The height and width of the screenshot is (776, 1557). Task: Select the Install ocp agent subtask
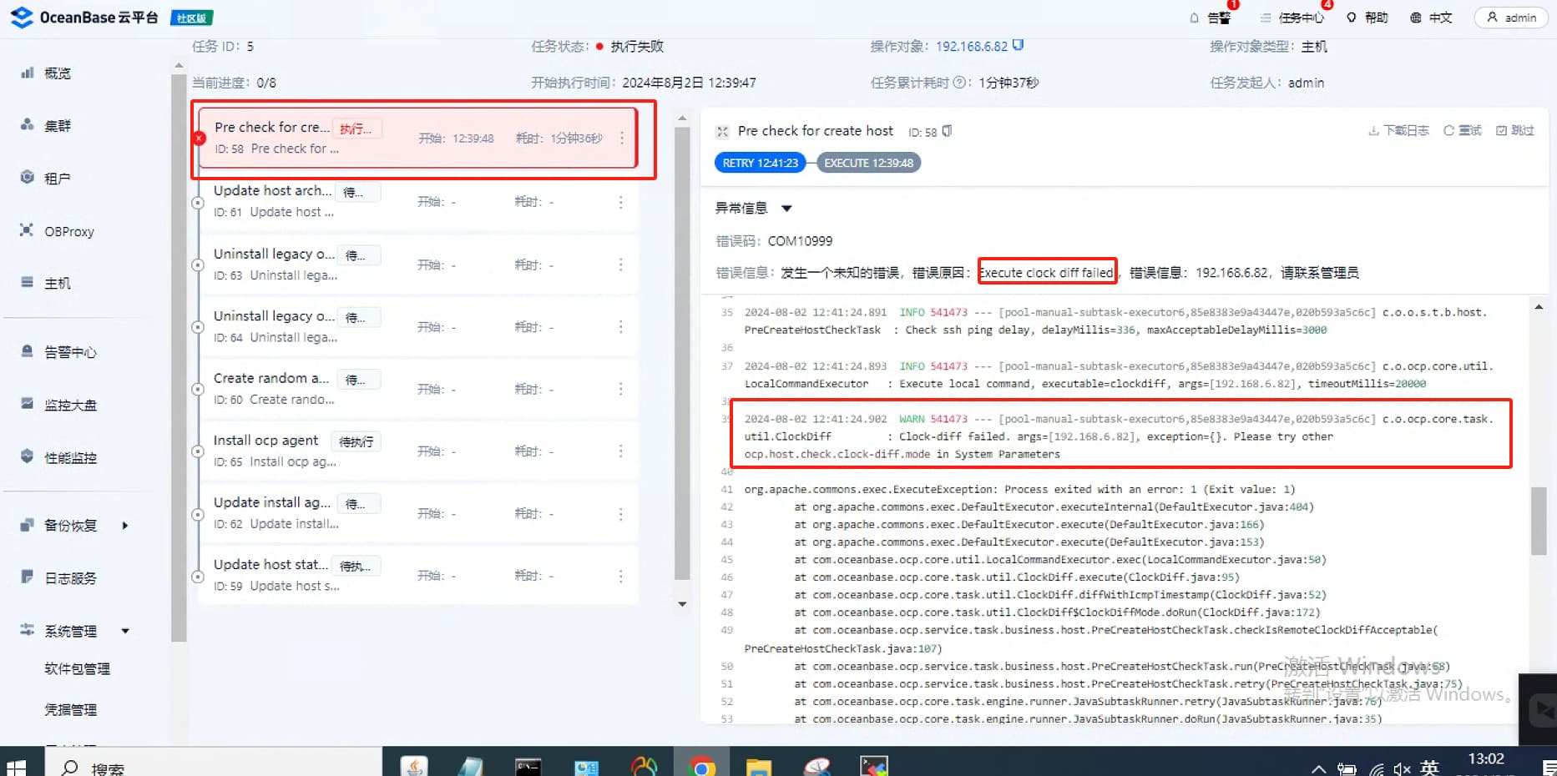[x=417, y=451]
